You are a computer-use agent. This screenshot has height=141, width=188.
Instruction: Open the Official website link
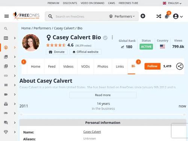tap(85, 52)
